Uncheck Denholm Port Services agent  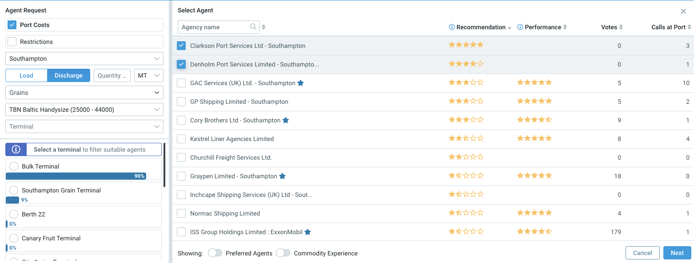(x=181, y=64)
